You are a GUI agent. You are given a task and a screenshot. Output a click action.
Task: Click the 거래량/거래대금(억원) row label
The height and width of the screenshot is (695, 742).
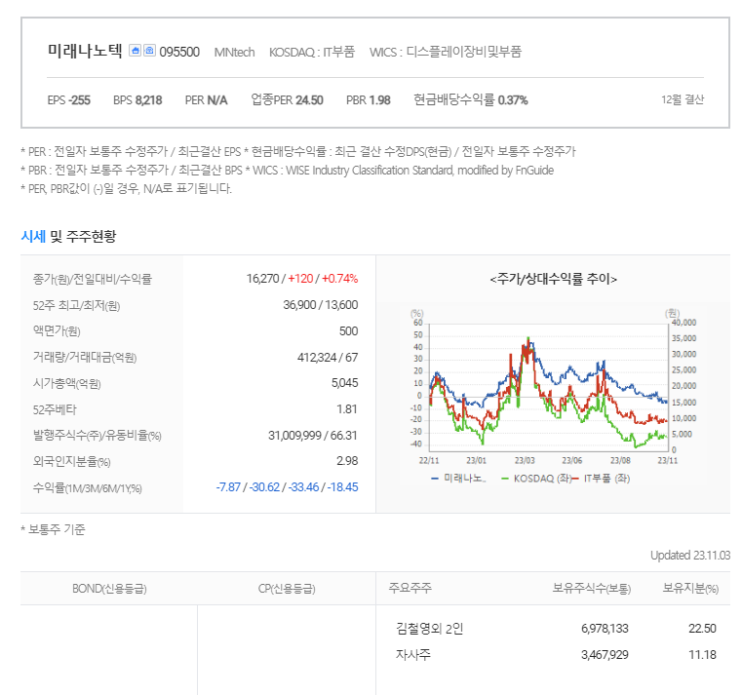pyautogui.click(x=85, y=357)
